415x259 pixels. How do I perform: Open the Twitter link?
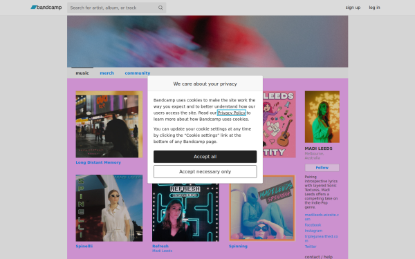[311, 247]
